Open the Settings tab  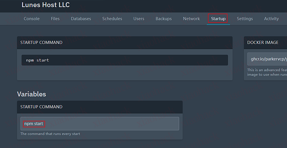pyautogui.click(x=245, y=19)
